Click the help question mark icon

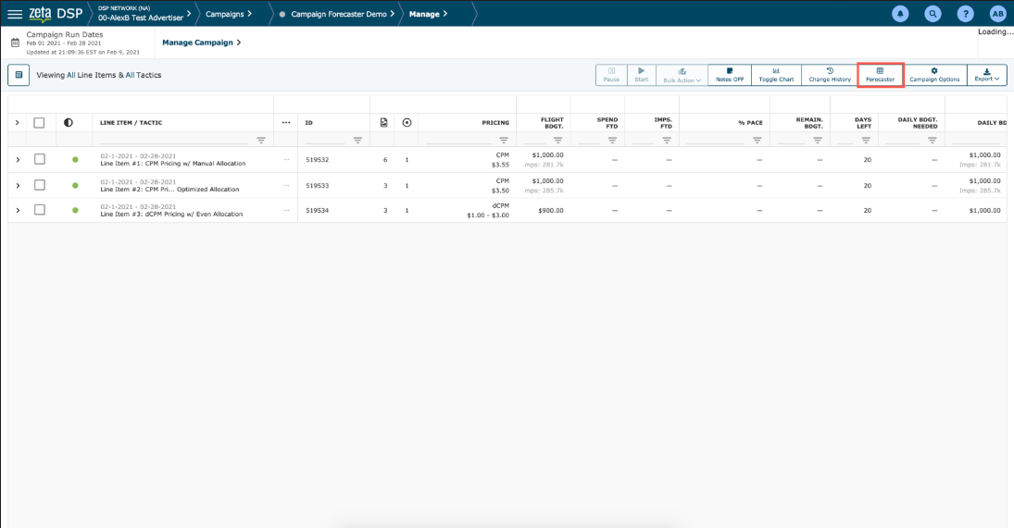pos(965,14)
